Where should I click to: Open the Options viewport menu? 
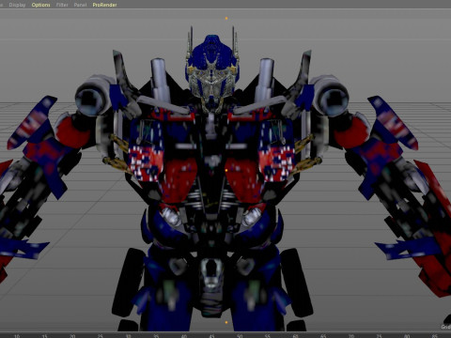click(40, 5)
